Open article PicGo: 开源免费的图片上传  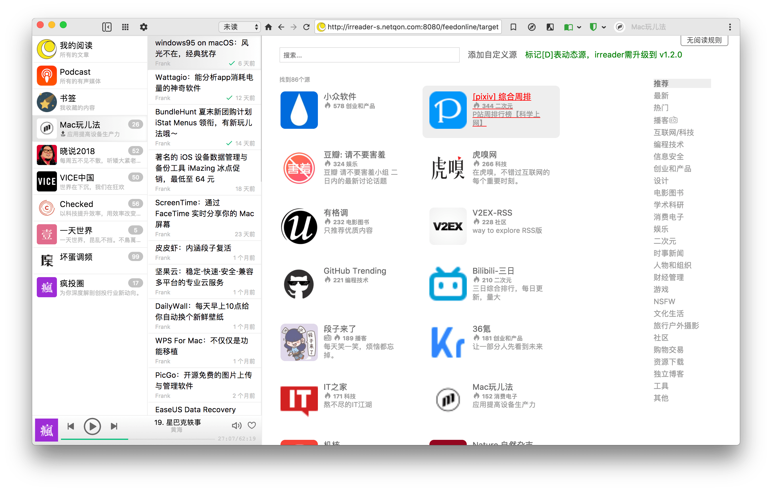coord(205,385)
